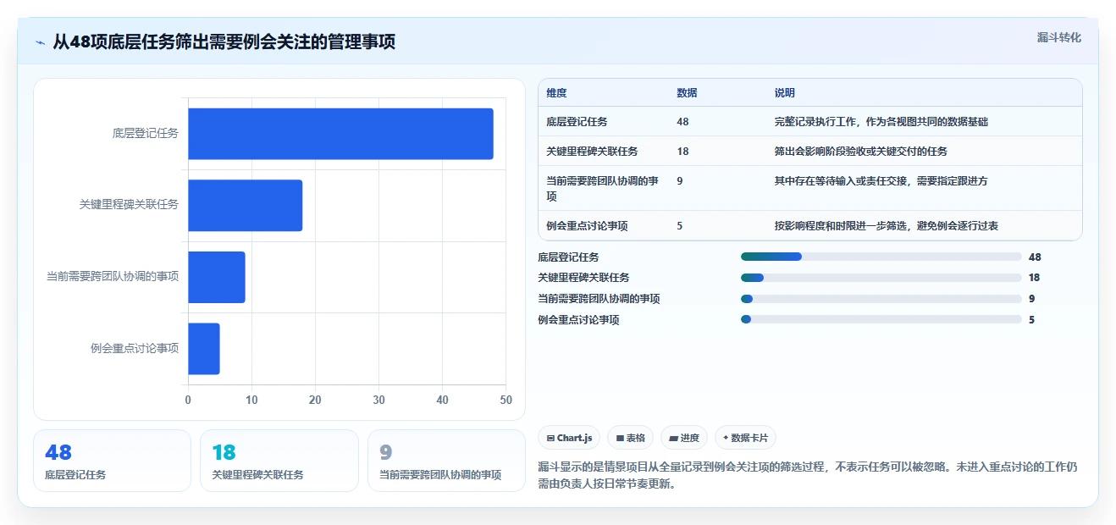Click the Chart.js chip
Image resolution: width=1116 pixels, height=525 pixels.
(x=569, y=438)
